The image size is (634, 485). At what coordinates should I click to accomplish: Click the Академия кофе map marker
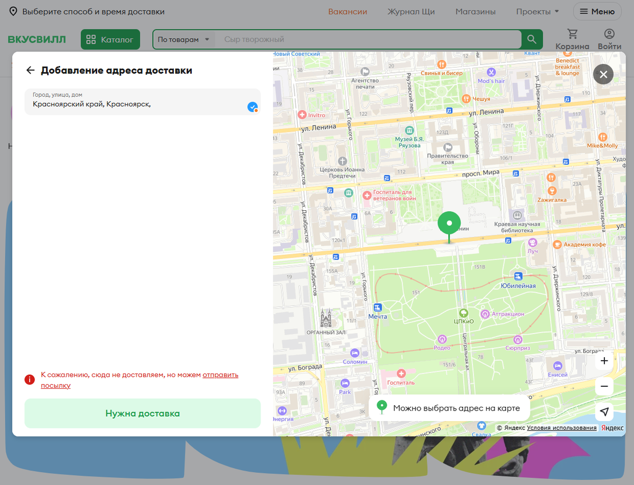point(557,244)
